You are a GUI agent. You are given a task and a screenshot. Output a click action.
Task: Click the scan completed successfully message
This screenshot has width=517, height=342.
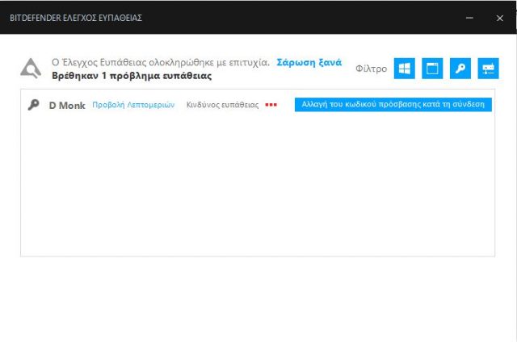161,62
